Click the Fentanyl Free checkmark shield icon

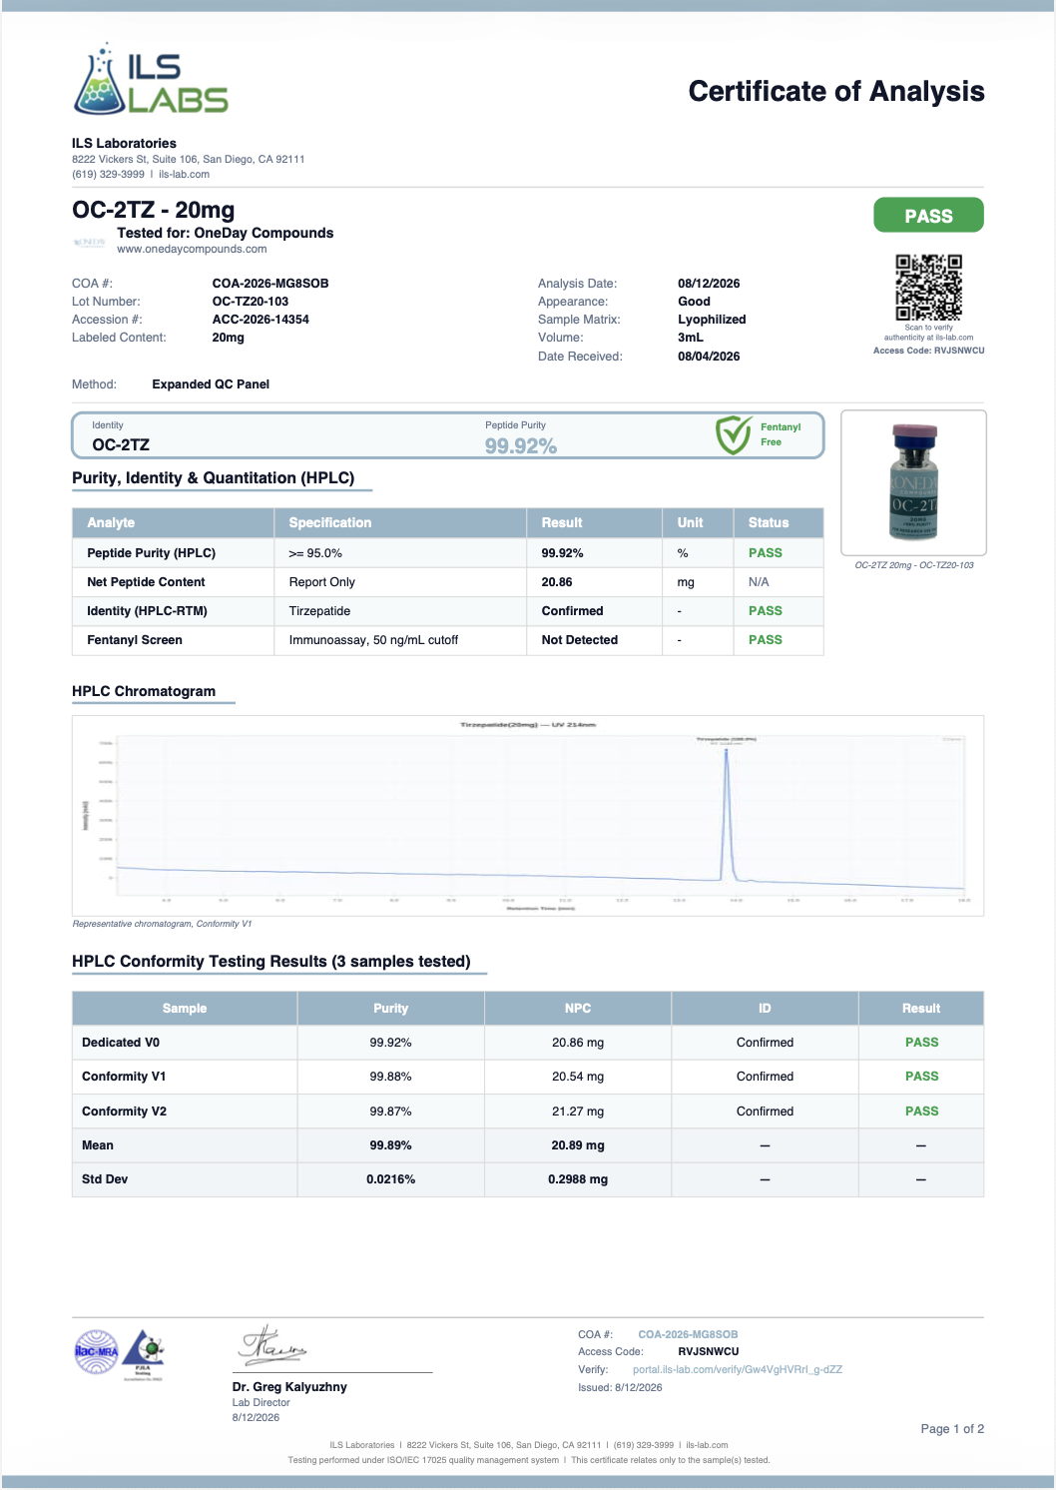[x=734, y=435]
